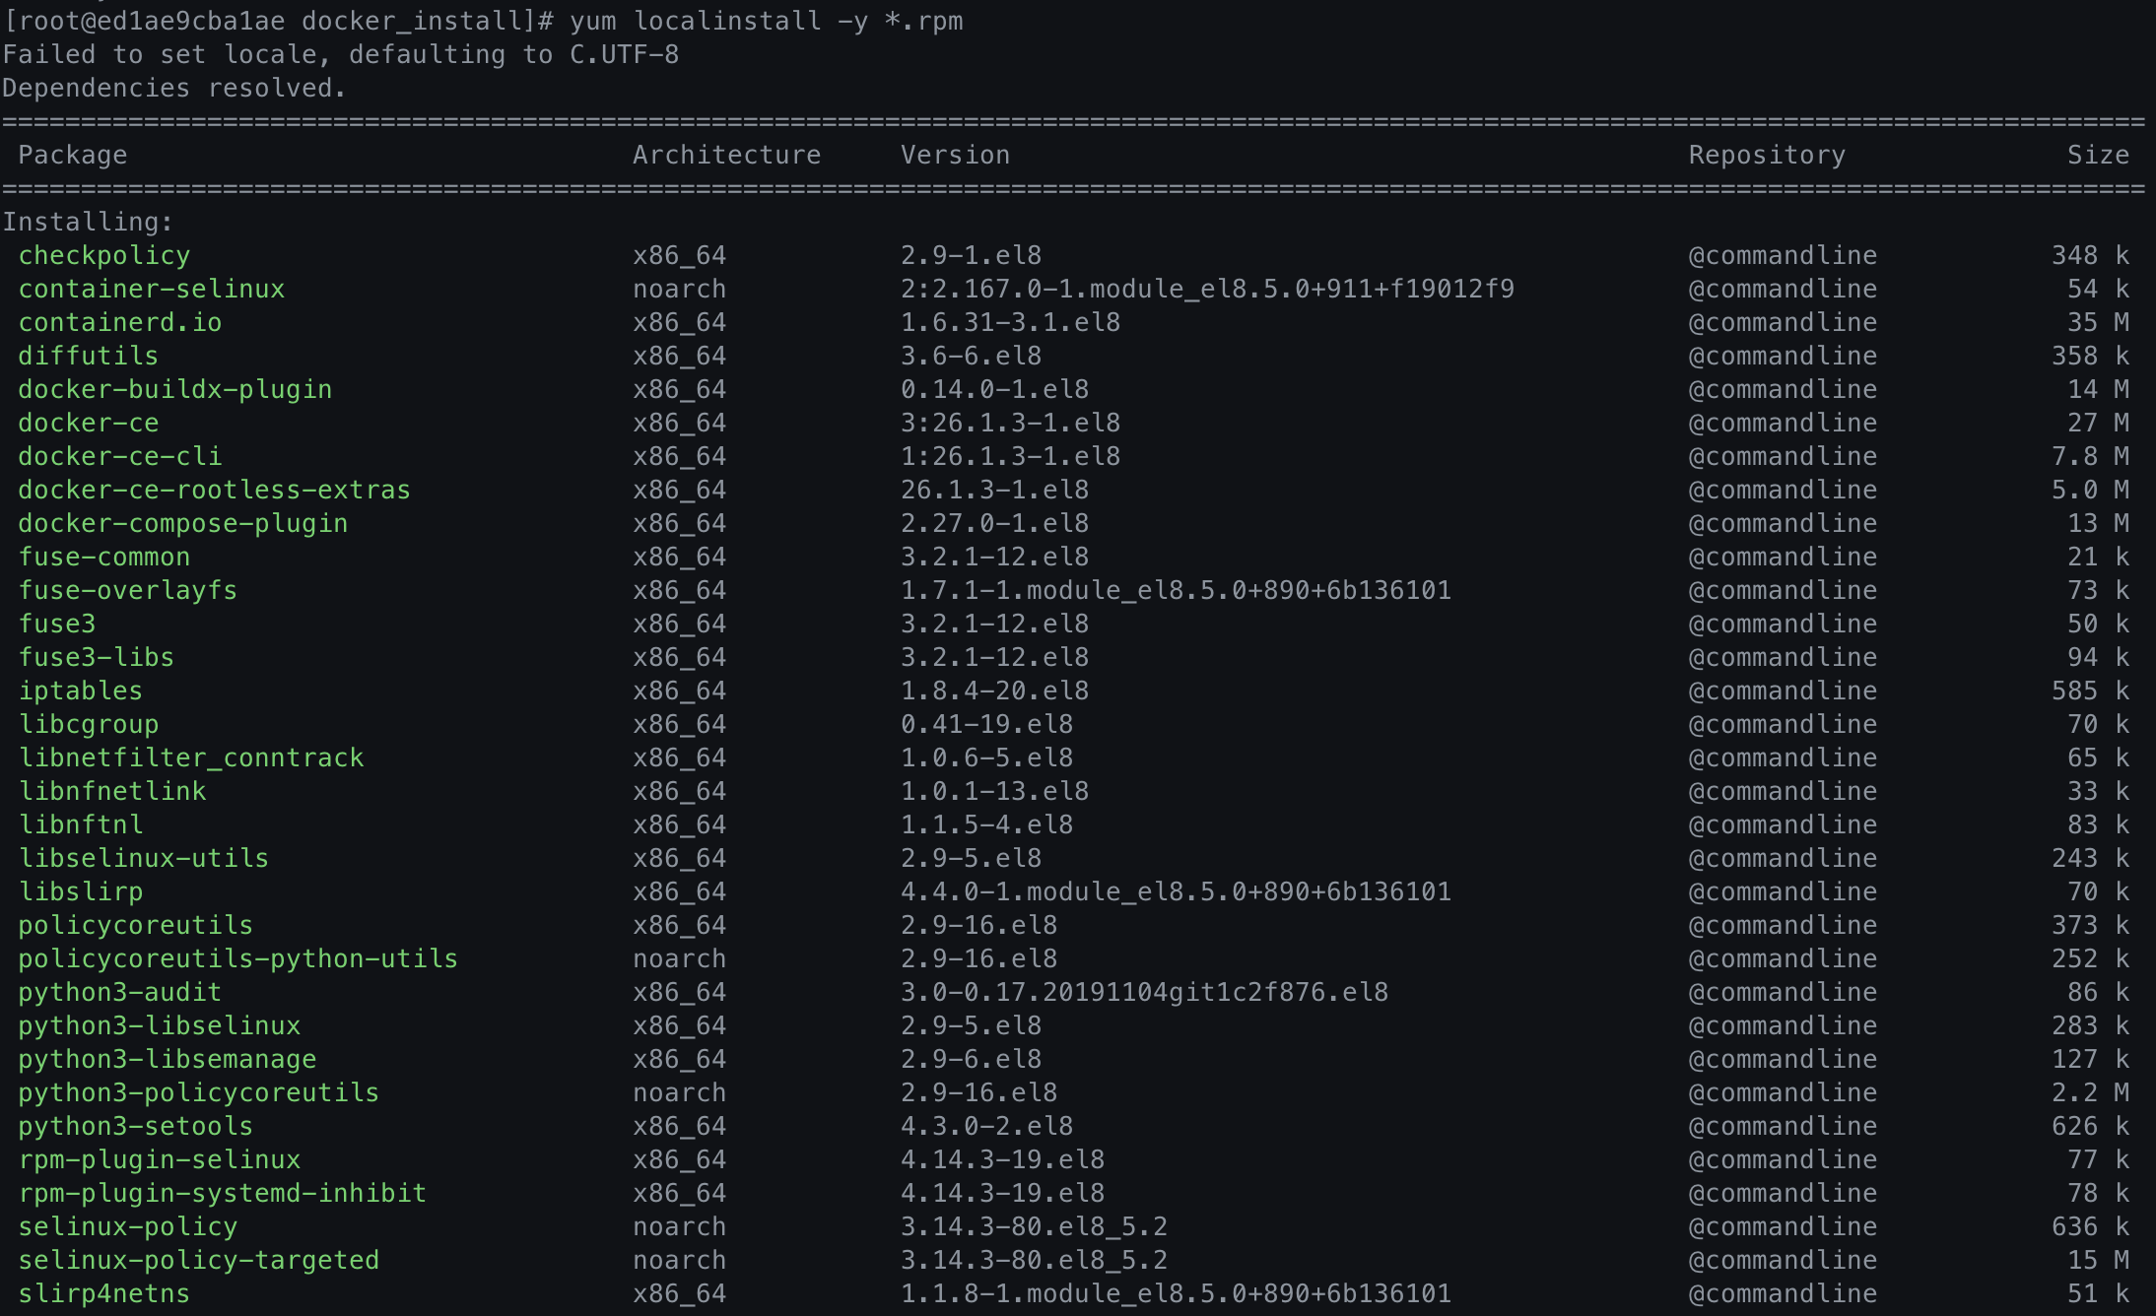Select the containerd.io package line

pos(120,322)
